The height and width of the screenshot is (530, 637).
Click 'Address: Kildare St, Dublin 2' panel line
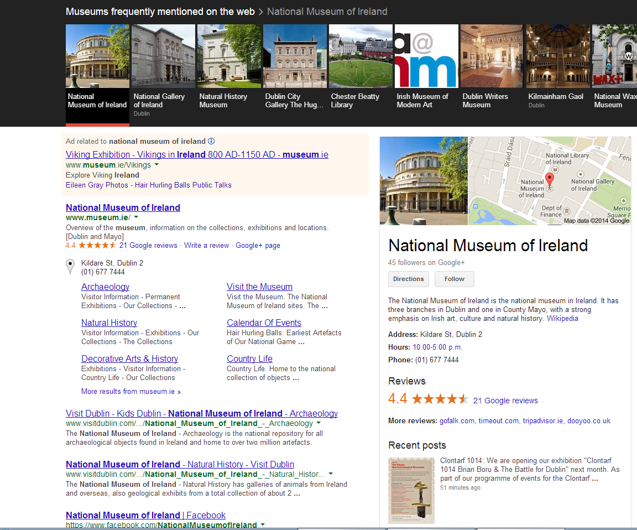[x=435, y=335]
